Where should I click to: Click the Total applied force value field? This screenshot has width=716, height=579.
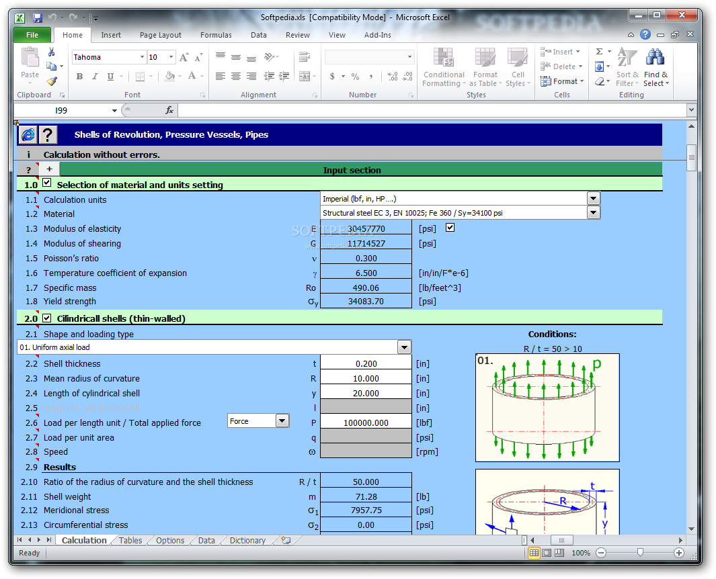[x=366, y=422]
